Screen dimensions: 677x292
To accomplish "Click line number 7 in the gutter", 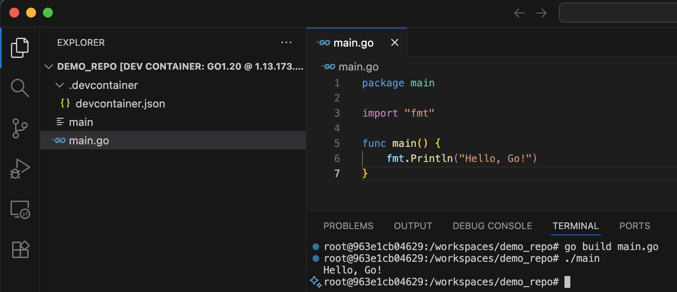I will (x=337, y=174).
